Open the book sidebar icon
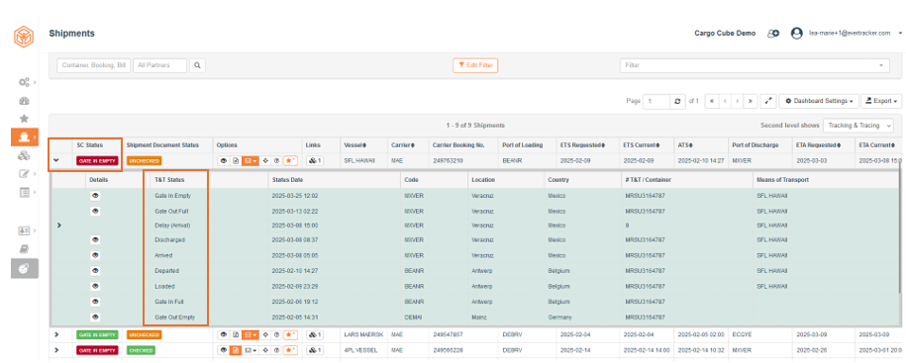Image resolution: width=906 pixels, height=363 pixels. click(24, 249)
